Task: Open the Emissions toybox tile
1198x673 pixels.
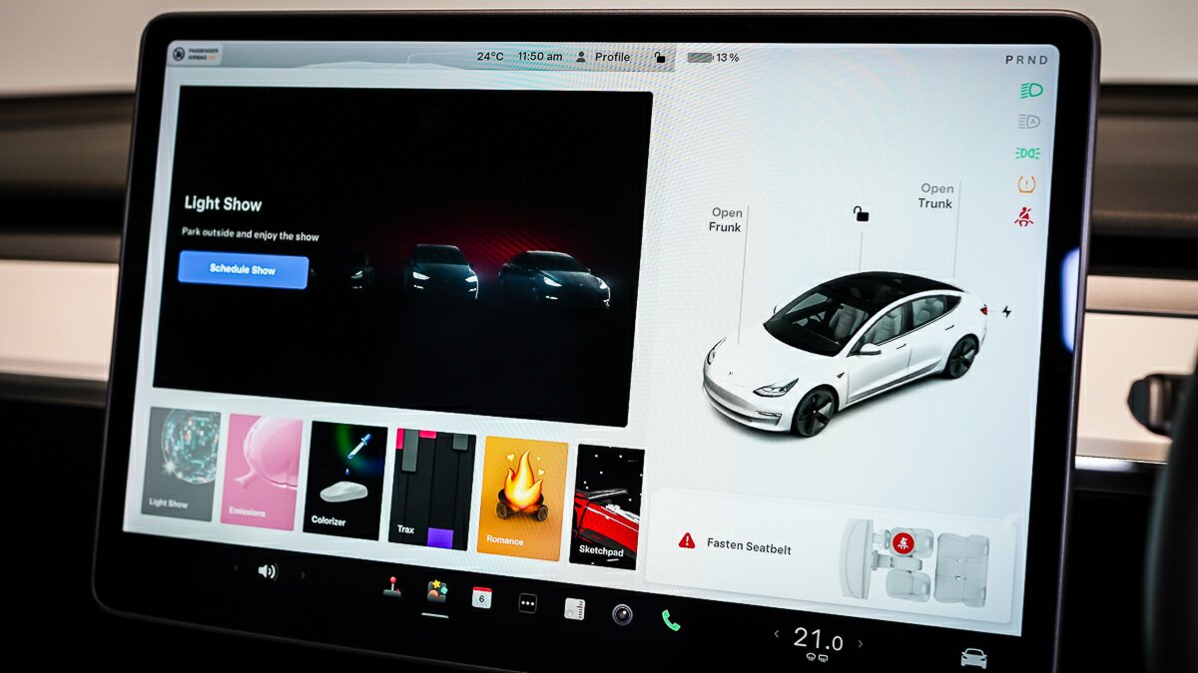Action: coord(262,472)
